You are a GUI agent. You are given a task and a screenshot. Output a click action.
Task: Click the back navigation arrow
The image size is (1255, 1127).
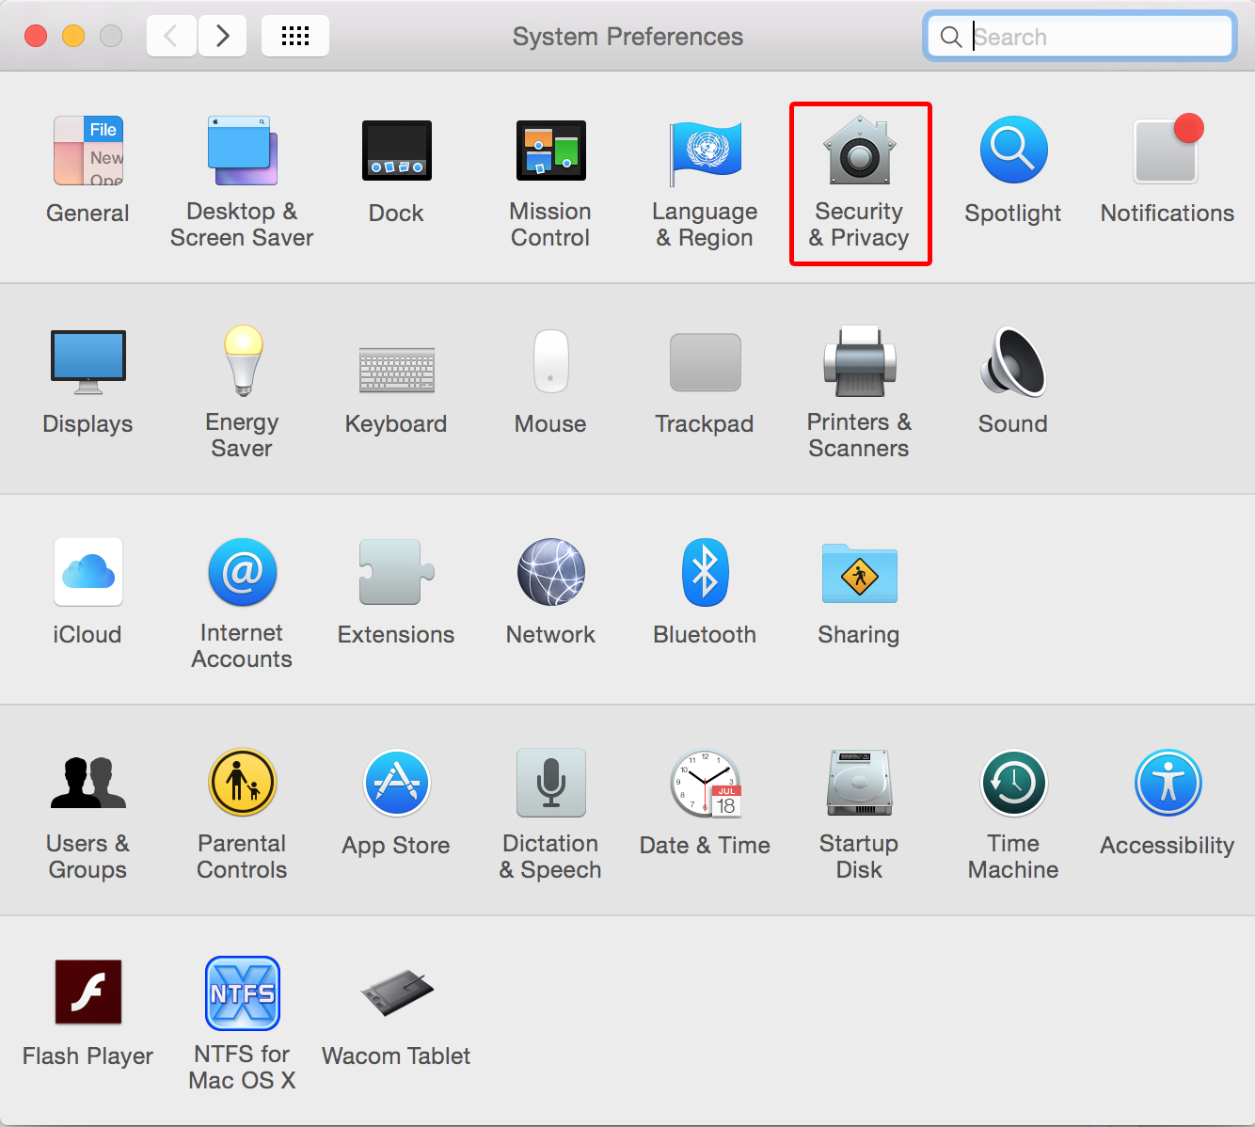point(171,37)
